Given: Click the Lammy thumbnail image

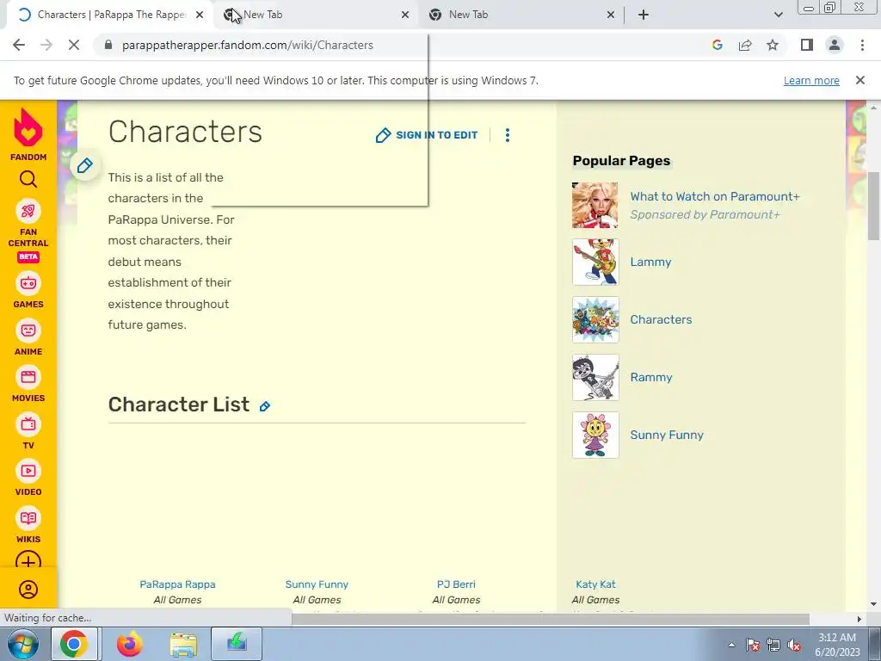Looking at the screenshot, I should (595, 262).
